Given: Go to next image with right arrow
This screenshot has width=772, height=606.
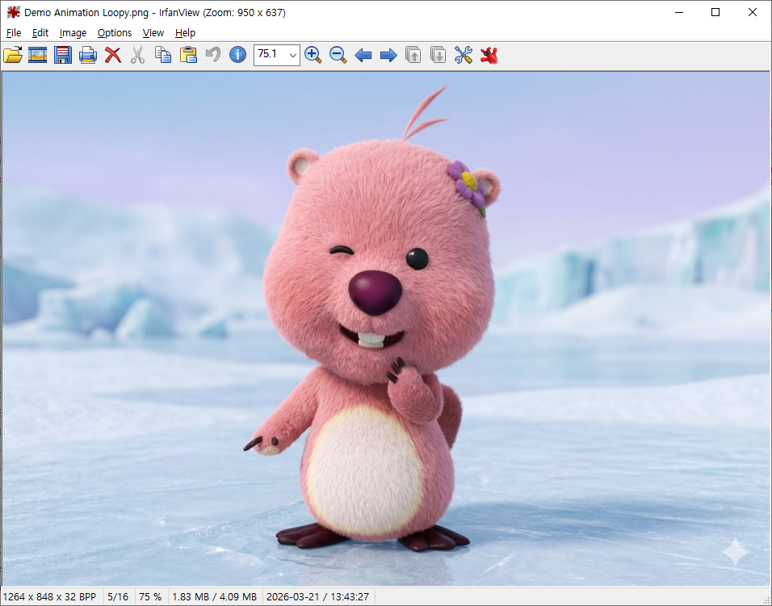Looking at the screenshot, I should click(x=388, y=55).
